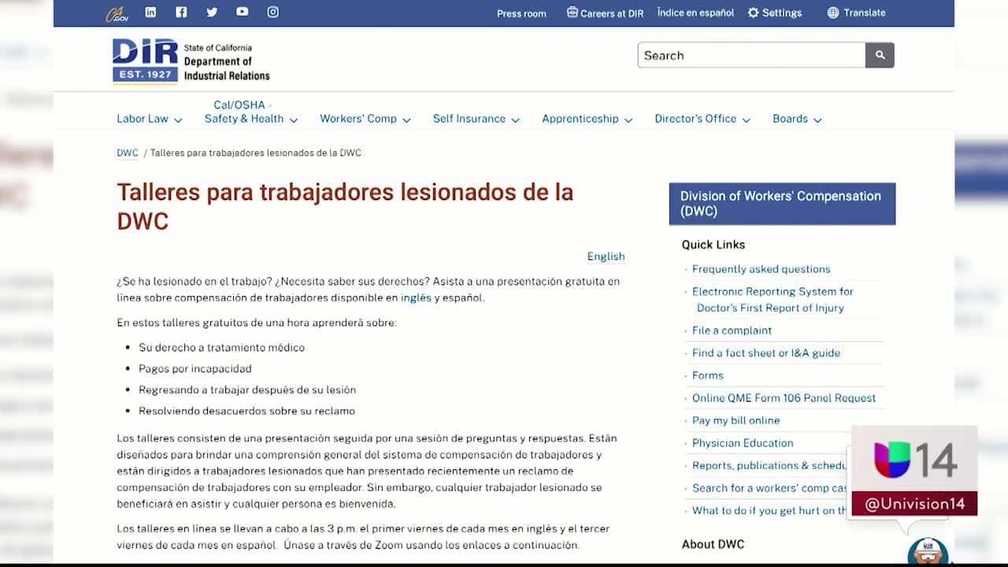1008x567 pixels.
Task: Open the Twitter social icon
Action: point(212,12)
